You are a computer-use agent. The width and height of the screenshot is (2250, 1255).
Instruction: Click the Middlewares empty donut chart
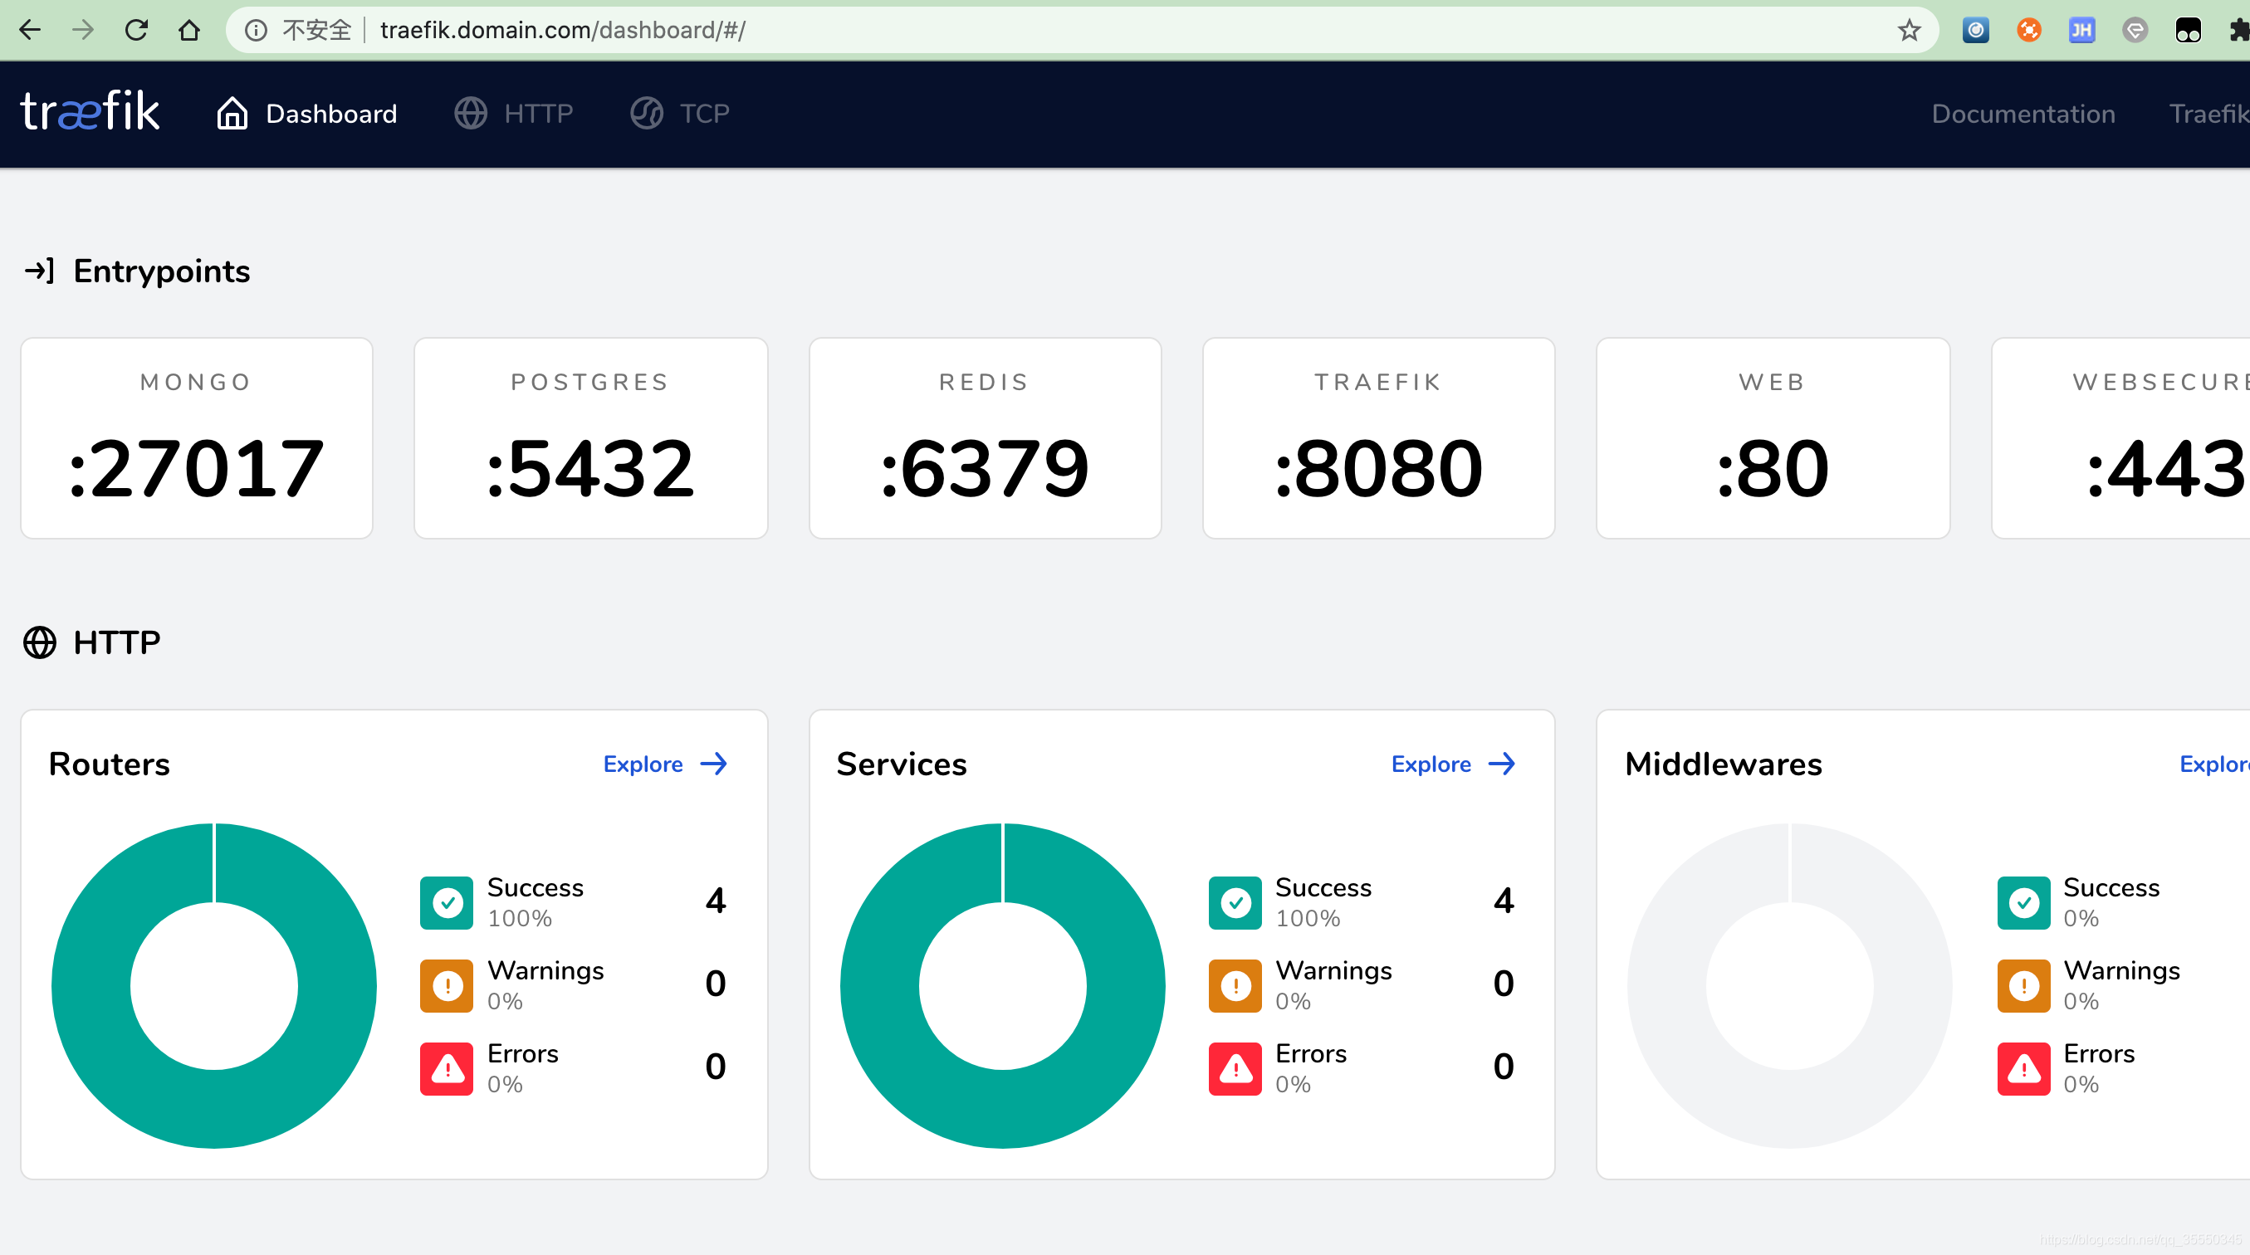point(1790,986)
